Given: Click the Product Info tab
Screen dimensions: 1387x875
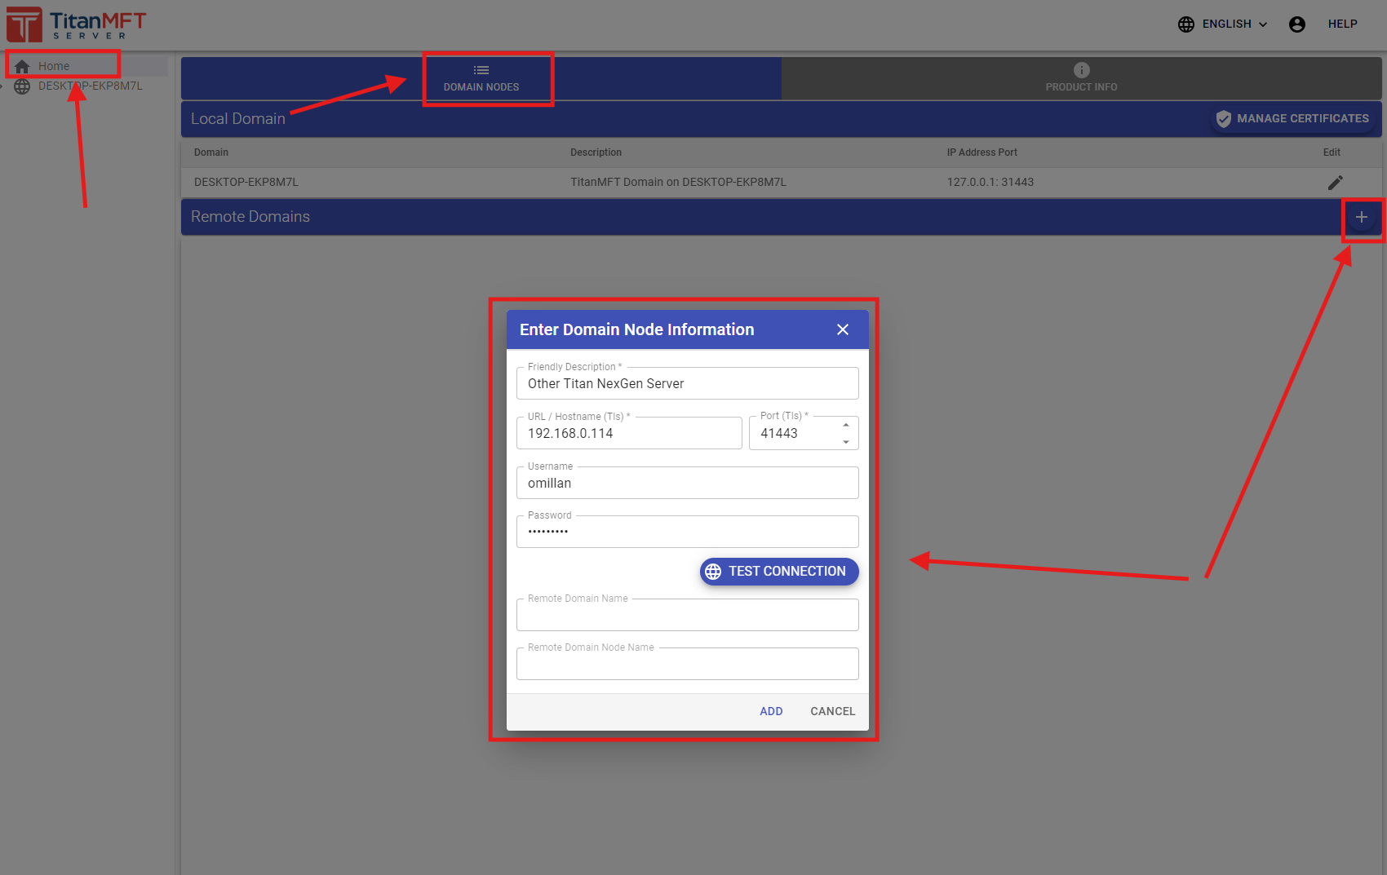Looking at the screenshot, I should tap(1081, 78).
